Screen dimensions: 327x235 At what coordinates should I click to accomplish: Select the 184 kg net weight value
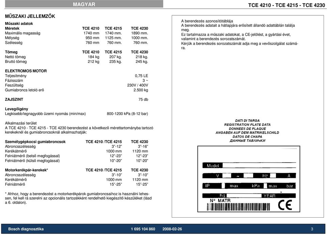pos(93,57)
